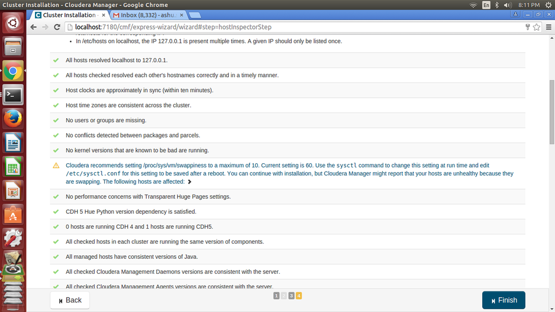Click green checkmark beside 'No users or groups'
The image size is (555, 312).
56,120
